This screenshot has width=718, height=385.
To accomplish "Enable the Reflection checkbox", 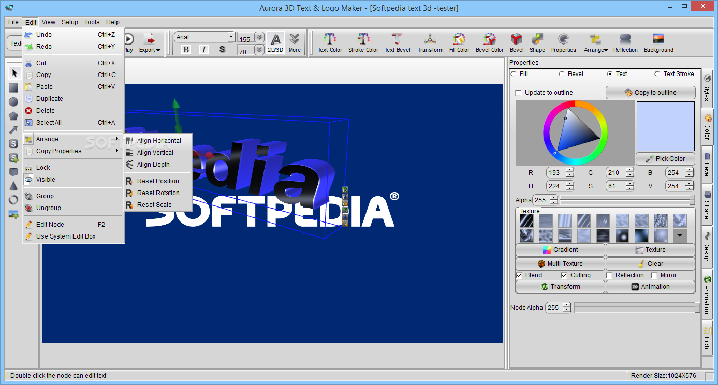I will [x=609, y=275].
